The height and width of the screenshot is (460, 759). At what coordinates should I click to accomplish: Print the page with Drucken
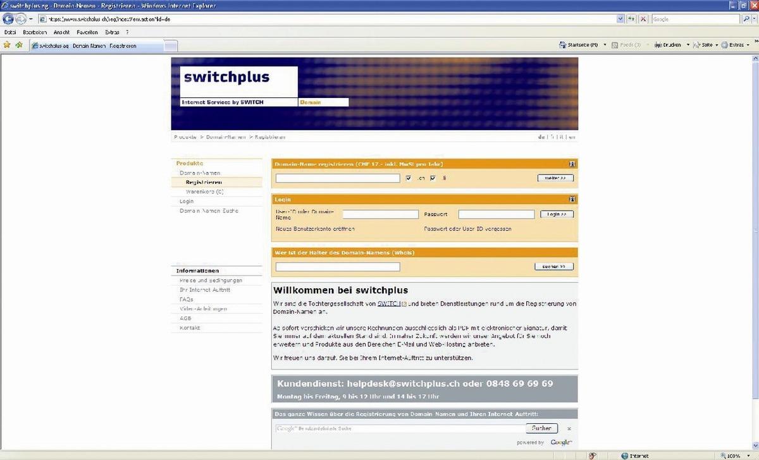pos(667,45)
